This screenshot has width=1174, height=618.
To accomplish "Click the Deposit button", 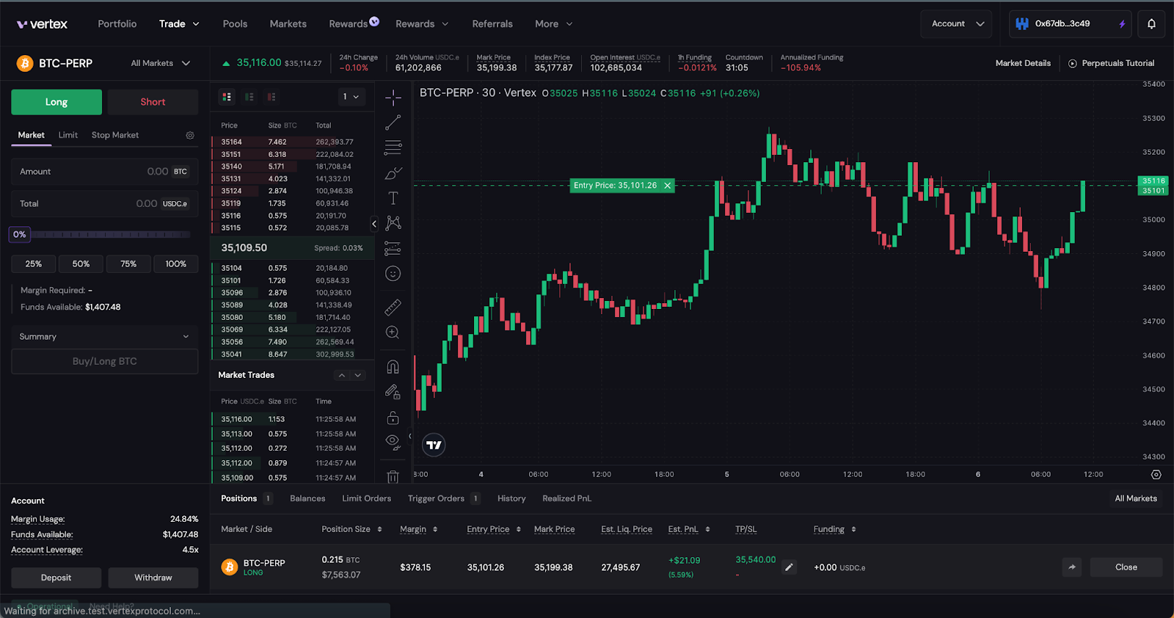I will [56, 578].
